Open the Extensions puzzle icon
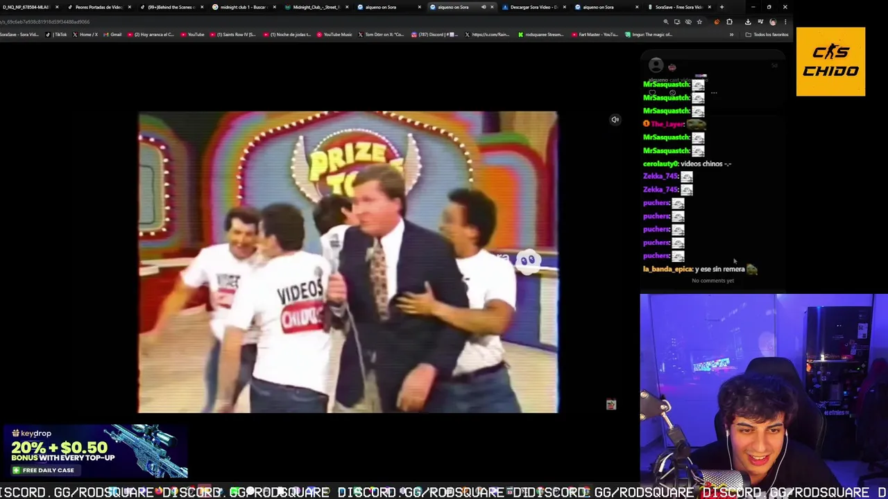 [x=729, y=21]
